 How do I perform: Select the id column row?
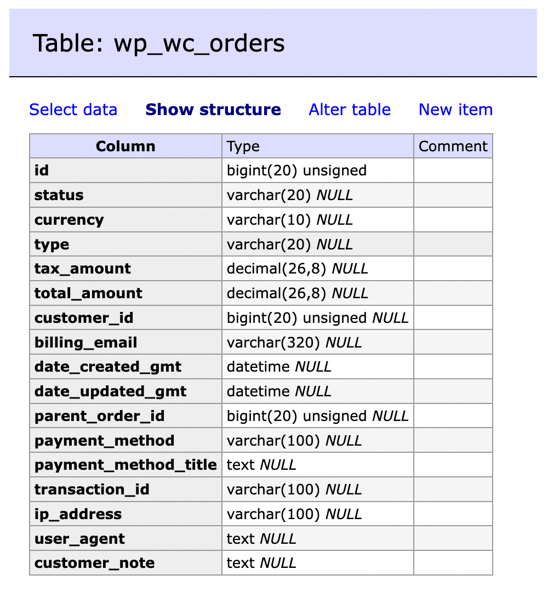coord(41,170)
